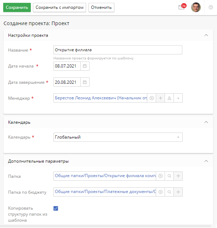
Task: Search in Папка по бюджету field
Action: (169, 192)
